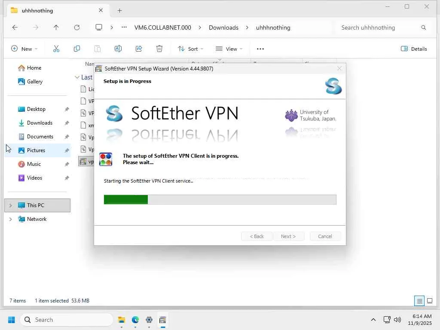Open File Explorer from taskbar
Viewport: 440px width, 330px height.
[122, 320]
